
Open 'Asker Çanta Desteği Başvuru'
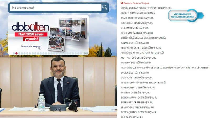click(x=138, y=88)
